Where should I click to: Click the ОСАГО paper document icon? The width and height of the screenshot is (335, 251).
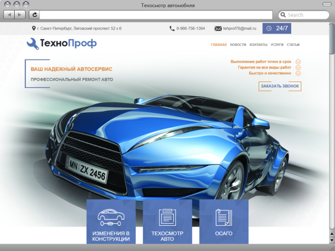(x=224, y=218)
